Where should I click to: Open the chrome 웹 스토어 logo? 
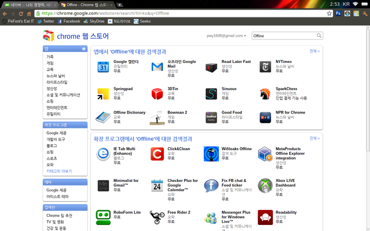(75, 36)
